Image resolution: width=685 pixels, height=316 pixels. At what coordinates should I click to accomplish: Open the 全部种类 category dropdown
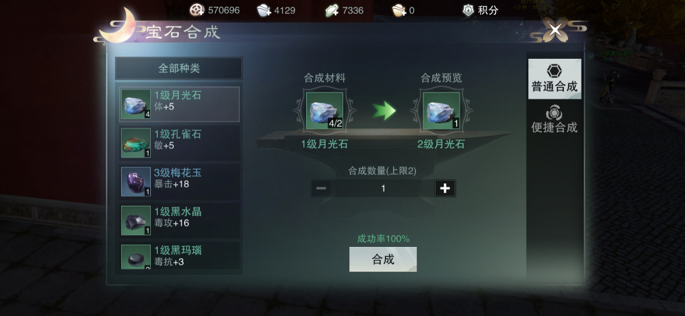(x=179, y=68)
